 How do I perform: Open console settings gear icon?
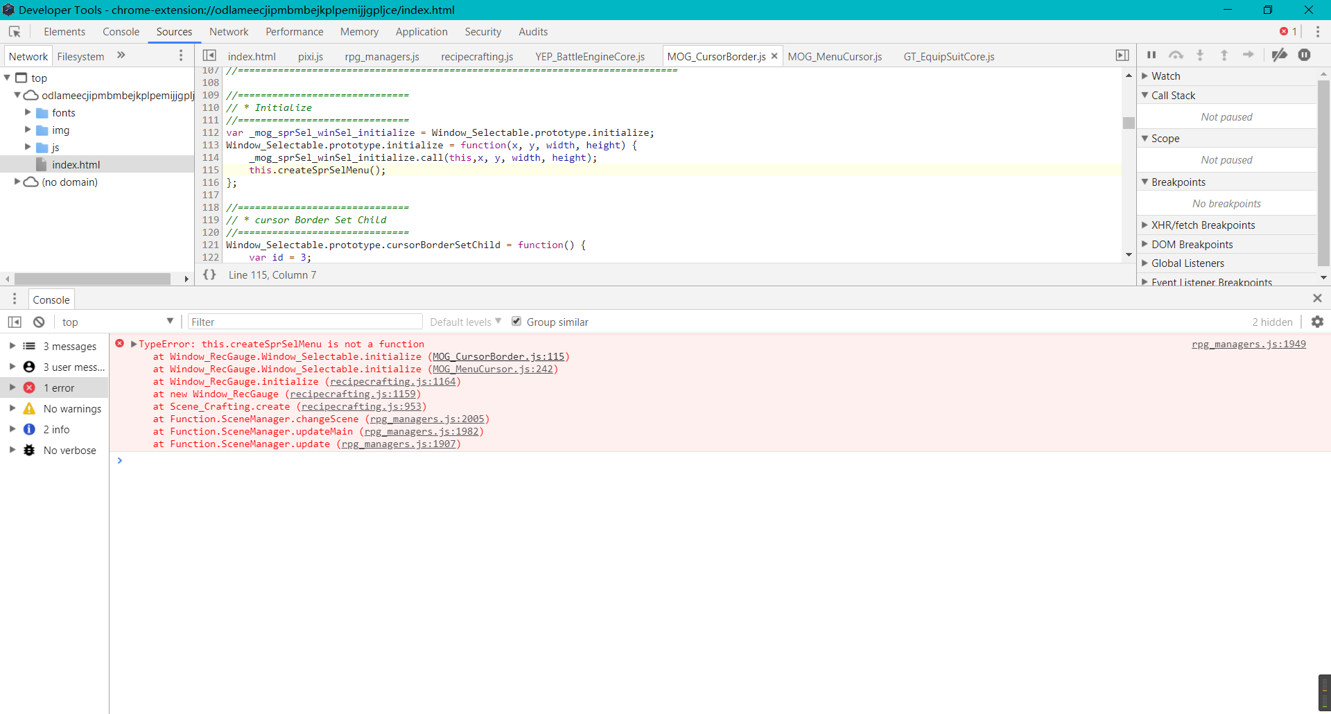(1317, 322)
